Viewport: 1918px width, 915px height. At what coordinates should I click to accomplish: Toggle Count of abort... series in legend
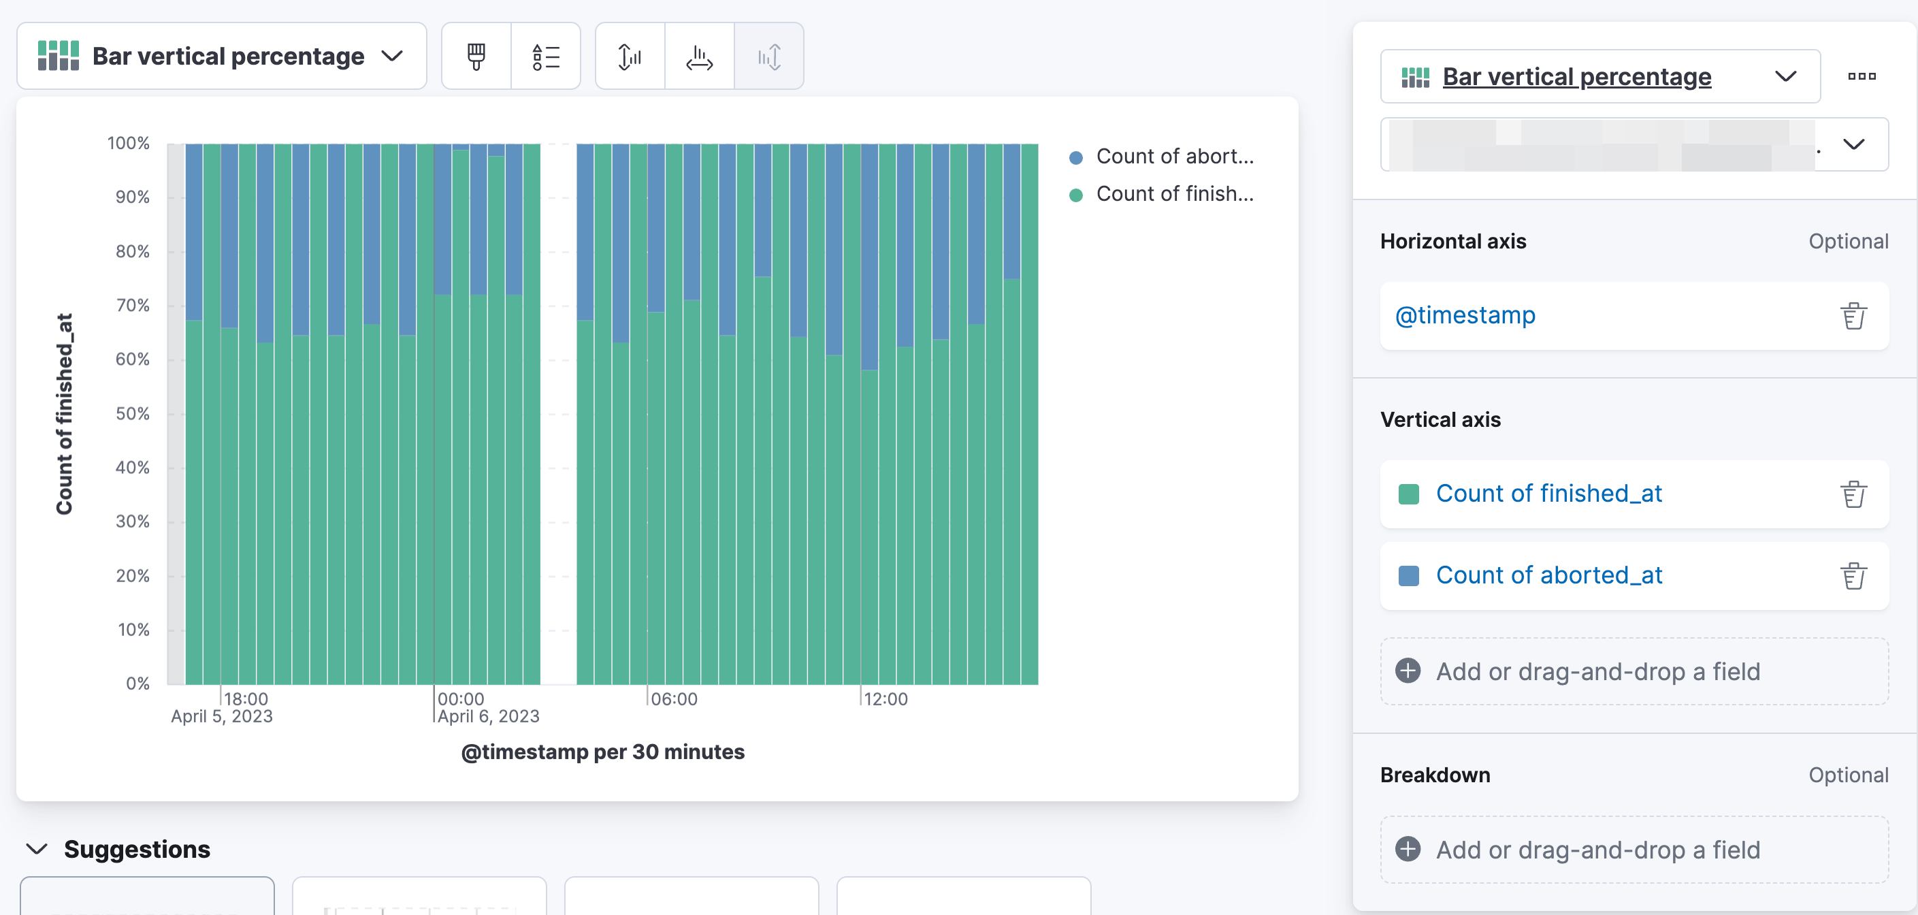tap(1174, 157)
